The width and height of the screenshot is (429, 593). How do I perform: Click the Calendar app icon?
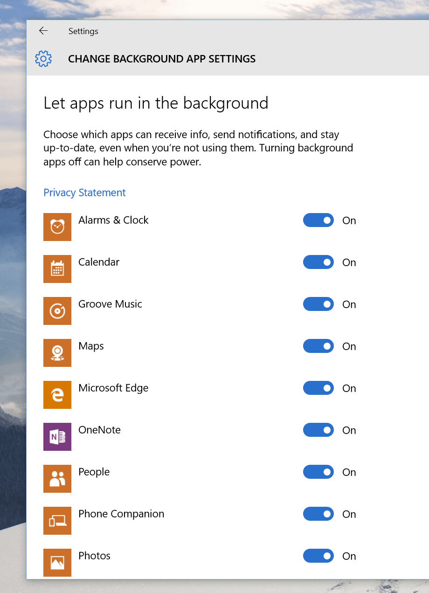(57, 269)
